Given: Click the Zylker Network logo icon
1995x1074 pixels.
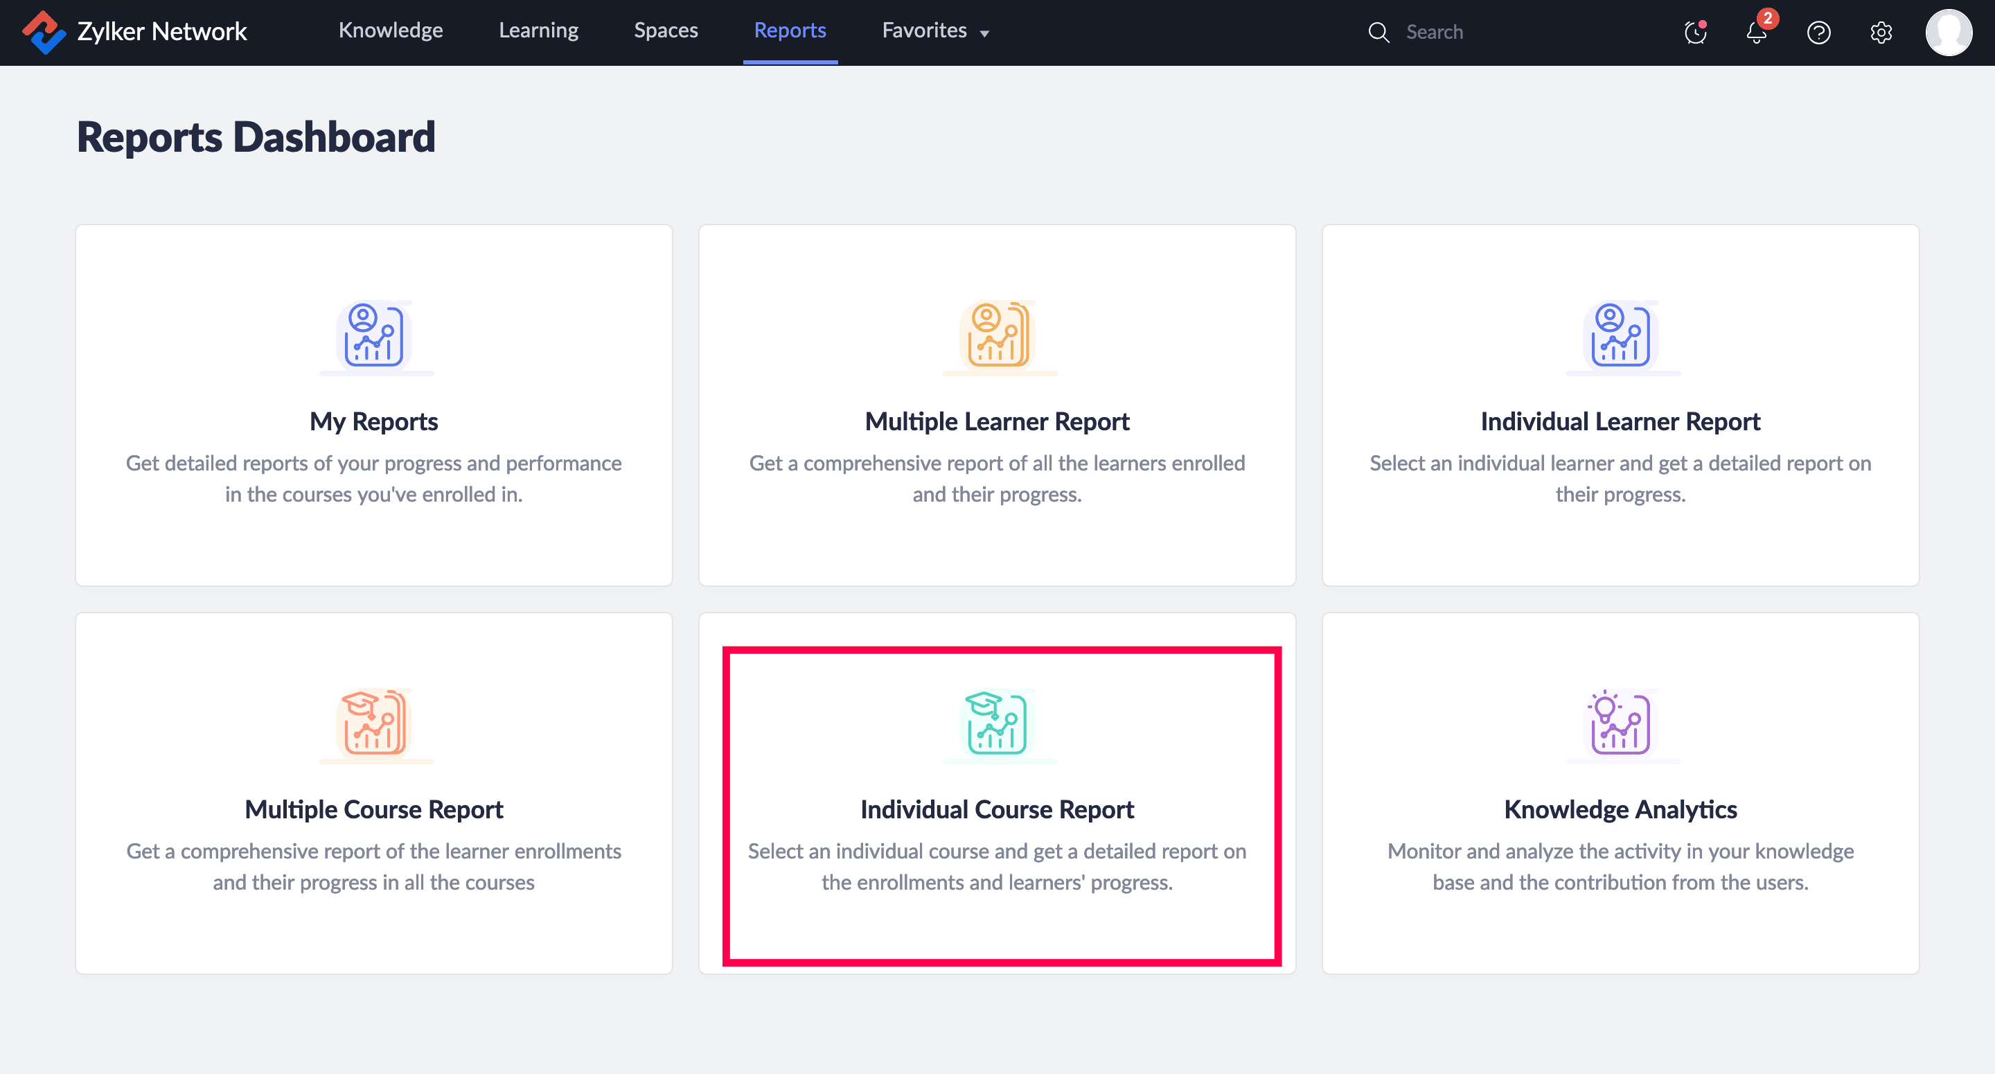Looking at the screenshot, I should 44,32.
